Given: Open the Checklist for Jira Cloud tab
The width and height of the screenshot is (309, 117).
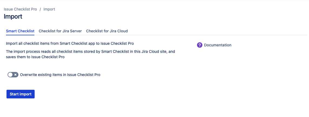Looking at the screenshot, I should [x=107, y=31].
